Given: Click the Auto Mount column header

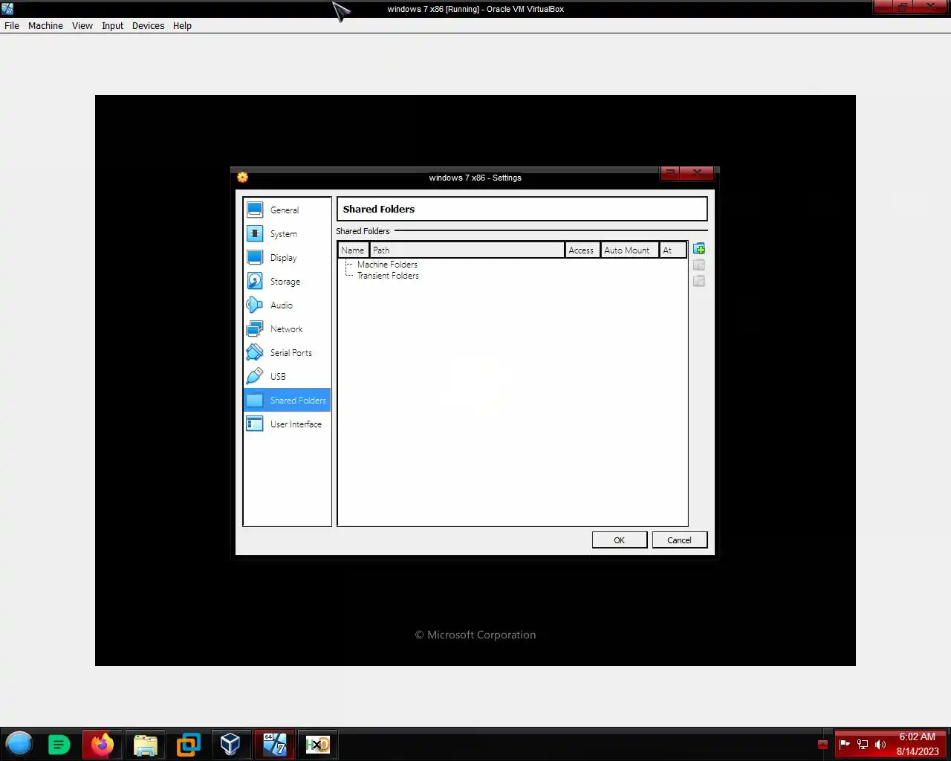Looking at the screenshot, I should pyautogui.click(x=629, y=250).
